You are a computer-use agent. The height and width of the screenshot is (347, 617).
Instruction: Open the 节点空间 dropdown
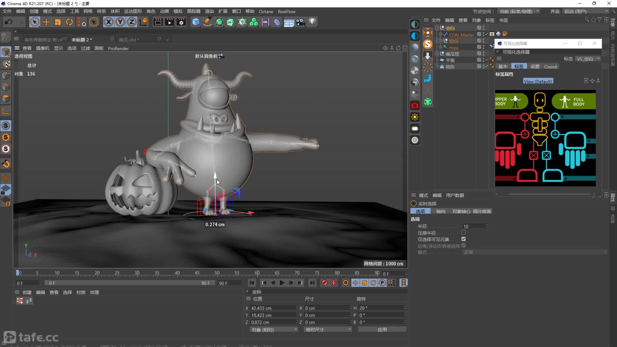[x=519, y=11]
